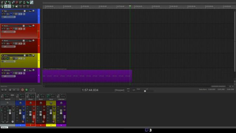Viewport: 236px width, 133px height.
Task: Open project settings from the toolbar
Action: click(x=13, y=2)
